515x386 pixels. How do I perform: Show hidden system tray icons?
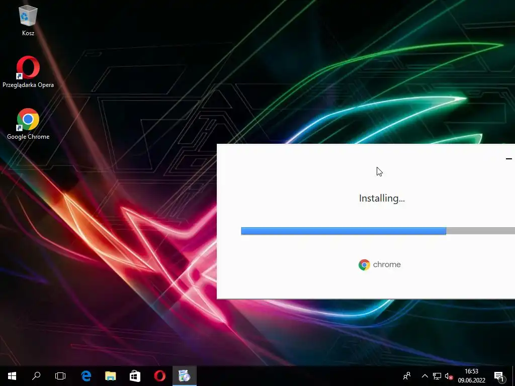[x=424, y=376]
